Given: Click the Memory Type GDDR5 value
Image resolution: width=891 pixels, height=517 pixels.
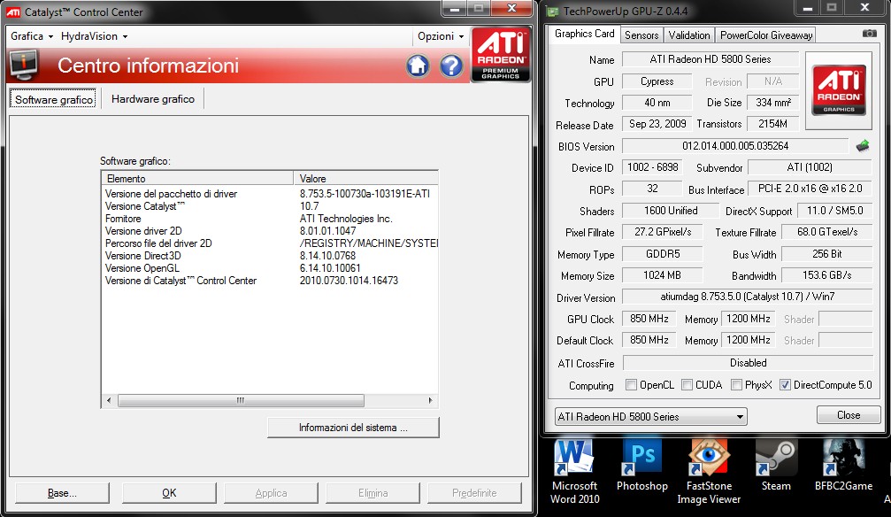Looking at the screenshot, I should pyautogui.click(x=662, y=254).
